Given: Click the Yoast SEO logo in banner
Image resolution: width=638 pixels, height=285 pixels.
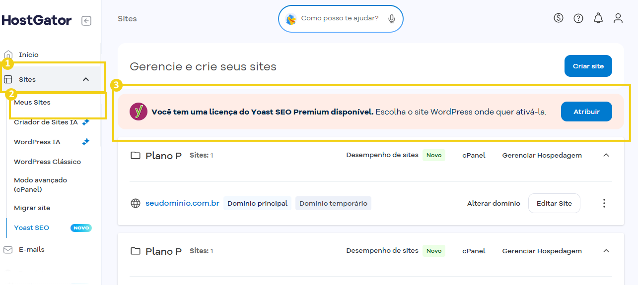Looking at the screenshot, I should 139,112.
